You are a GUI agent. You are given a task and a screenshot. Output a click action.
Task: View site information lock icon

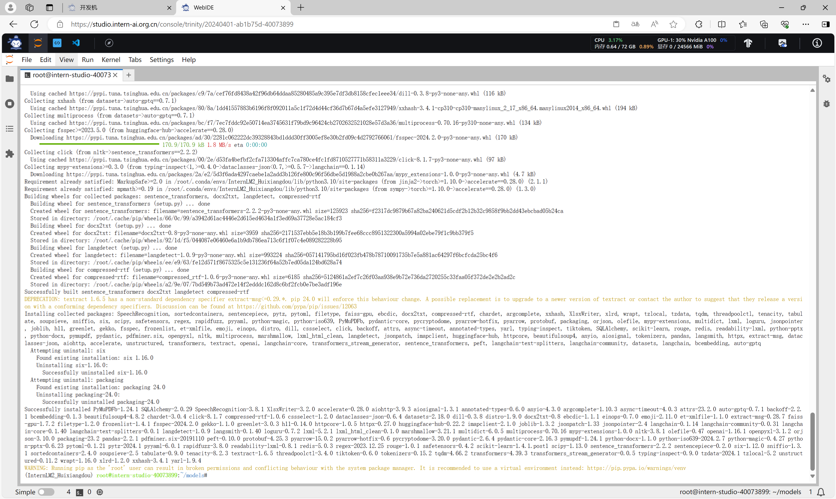tap(60, 24)
